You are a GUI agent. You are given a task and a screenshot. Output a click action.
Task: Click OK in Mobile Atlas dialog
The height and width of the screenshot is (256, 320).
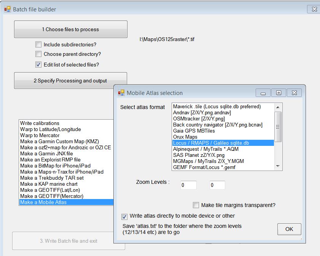pyautogui.click(x=289, y=229)
